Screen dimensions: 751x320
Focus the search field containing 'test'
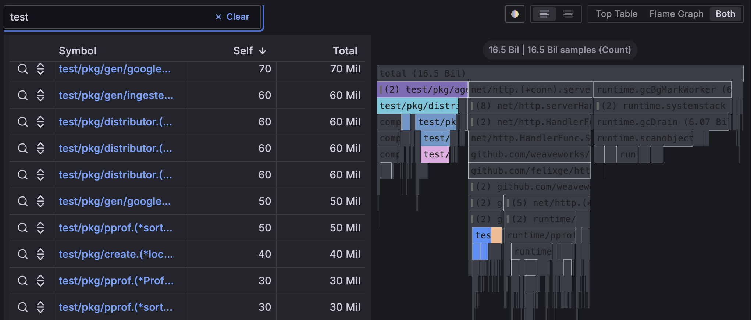[x=107, y=17]
